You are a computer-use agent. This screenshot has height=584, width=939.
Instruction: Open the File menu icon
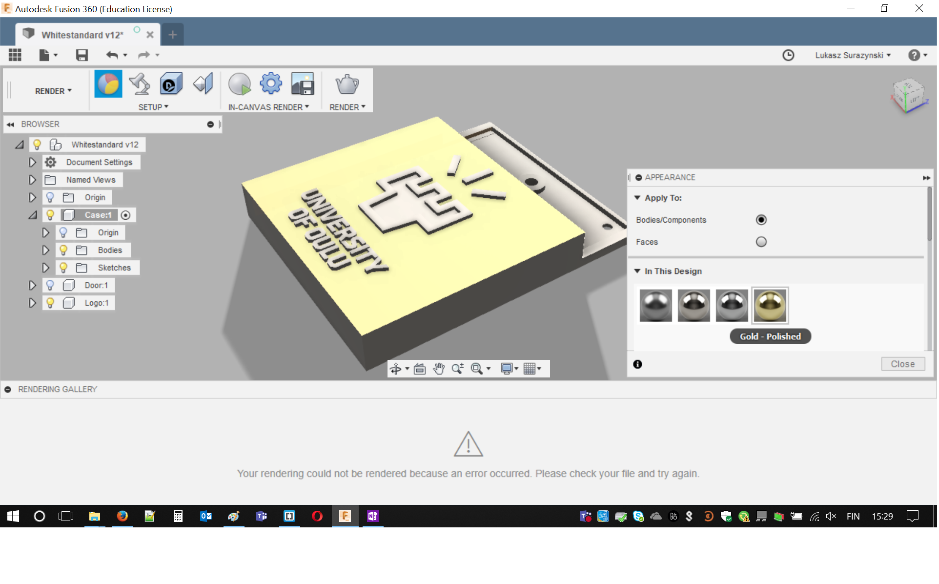click(x=48, y=55)
